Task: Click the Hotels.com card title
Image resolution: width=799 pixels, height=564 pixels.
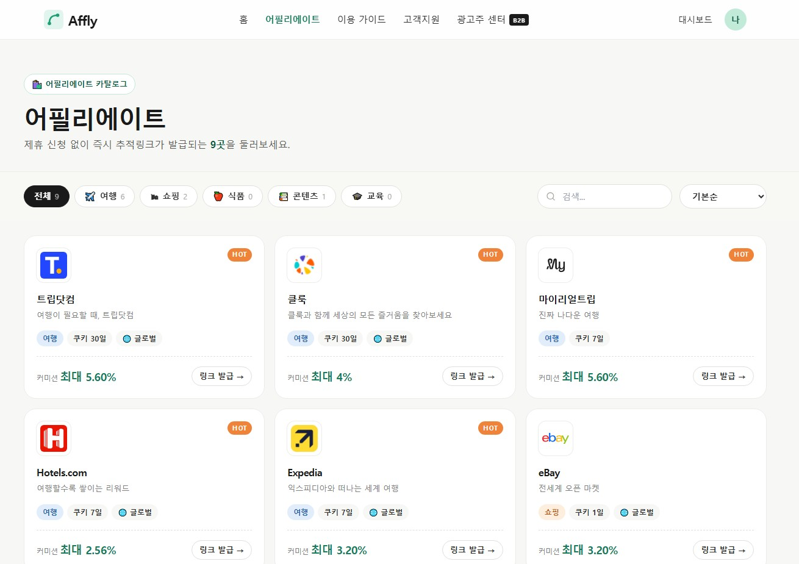Action: click(x=62, y=473)
